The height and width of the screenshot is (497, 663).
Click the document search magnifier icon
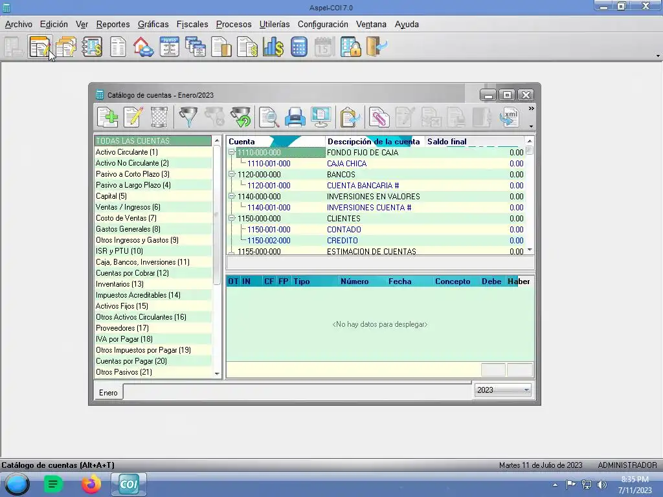click(269, 117)
